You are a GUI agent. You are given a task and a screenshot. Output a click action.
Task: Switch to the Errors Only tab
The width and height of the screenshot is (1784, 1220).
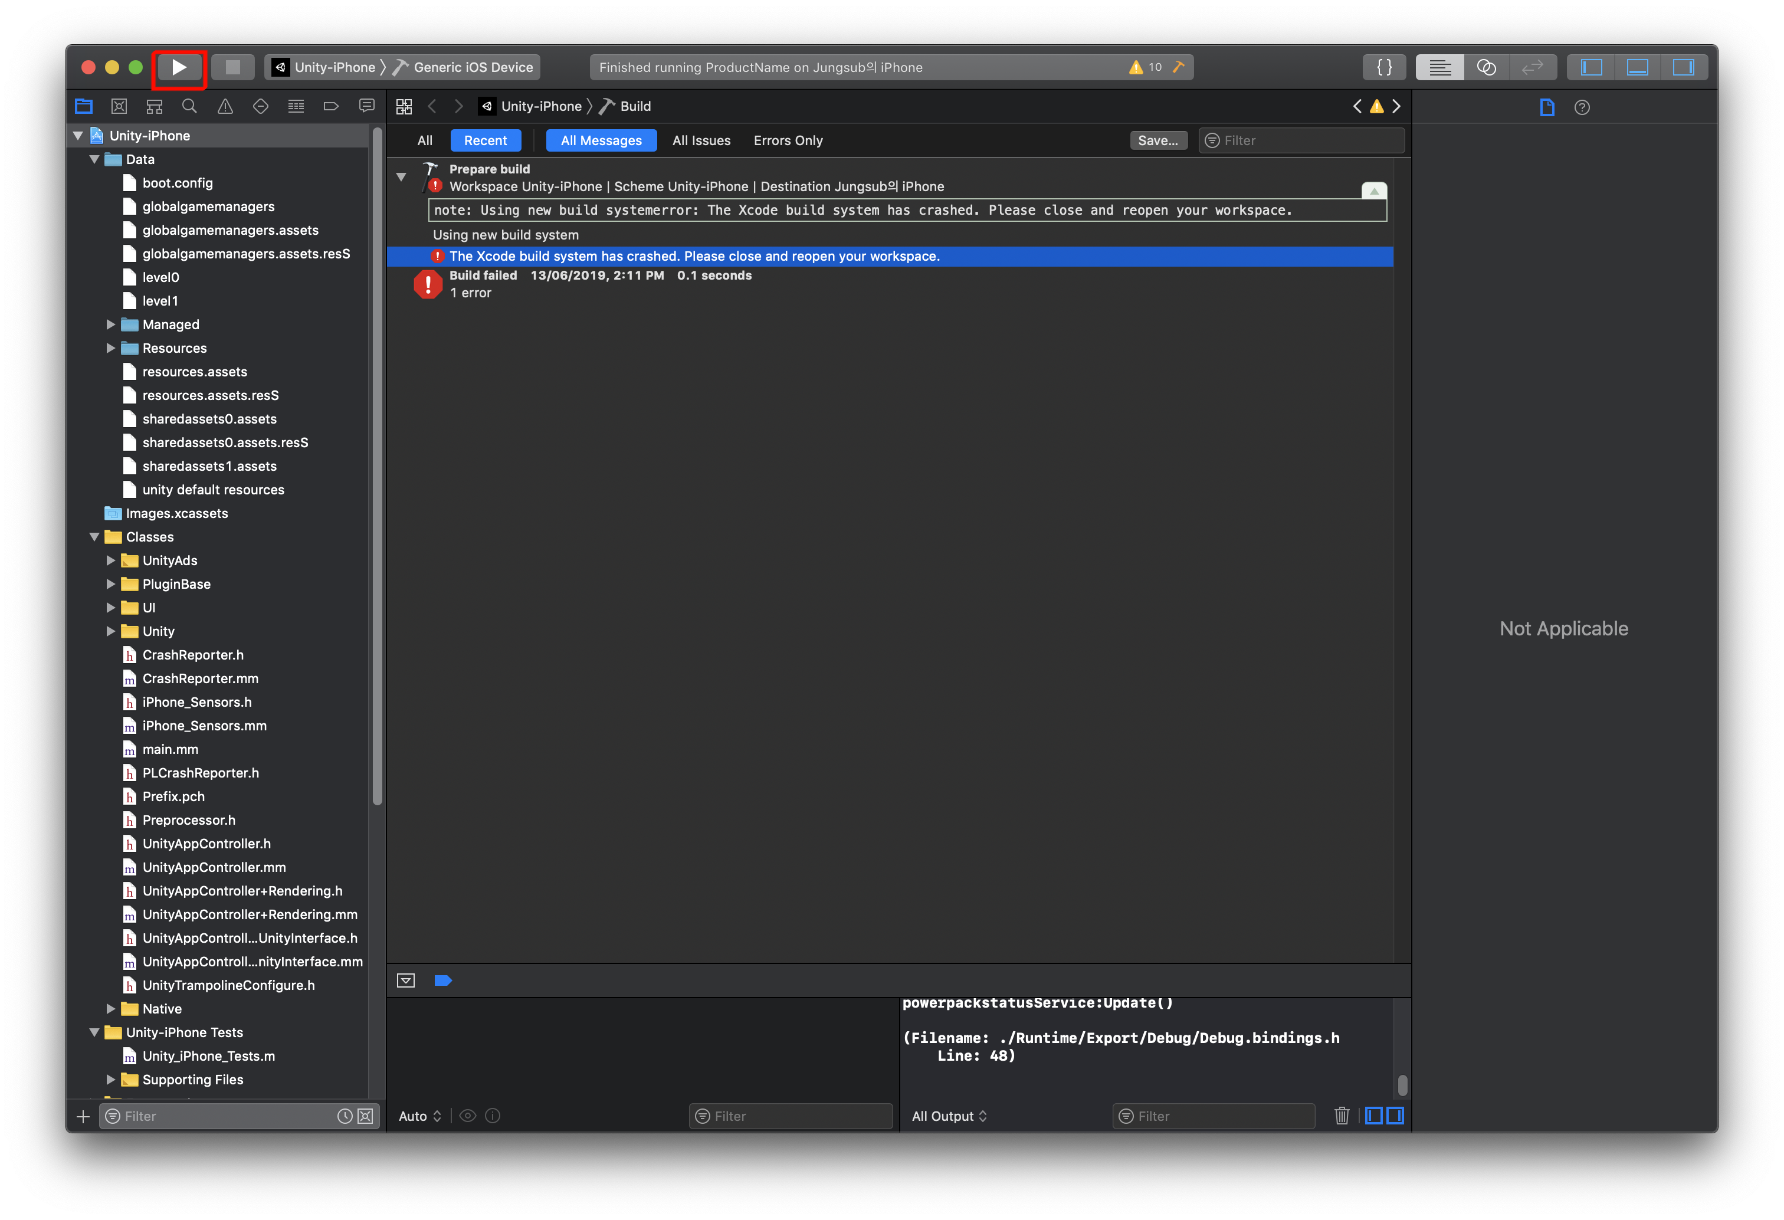[788, 140]
